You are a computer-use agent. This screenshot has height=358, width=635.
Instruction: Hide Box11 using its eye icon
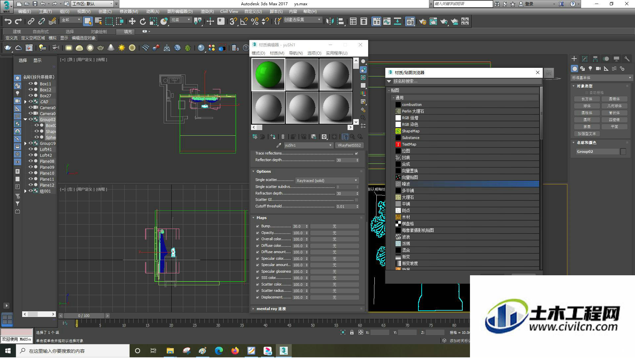30,84
